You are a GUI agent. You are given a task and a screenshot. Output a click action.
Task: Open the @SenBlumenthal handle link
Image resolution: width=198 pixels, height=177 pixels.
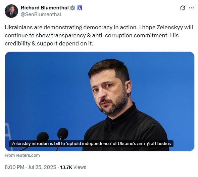tap(41, 14)
